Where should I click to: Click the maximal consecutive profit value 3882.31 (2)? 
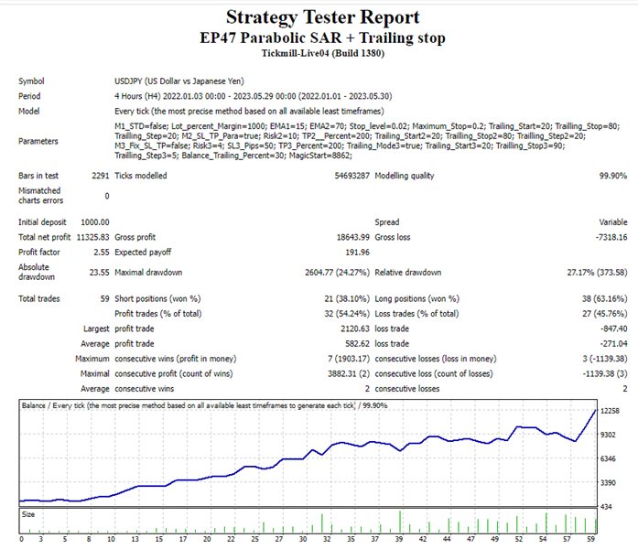click(349, 373)
